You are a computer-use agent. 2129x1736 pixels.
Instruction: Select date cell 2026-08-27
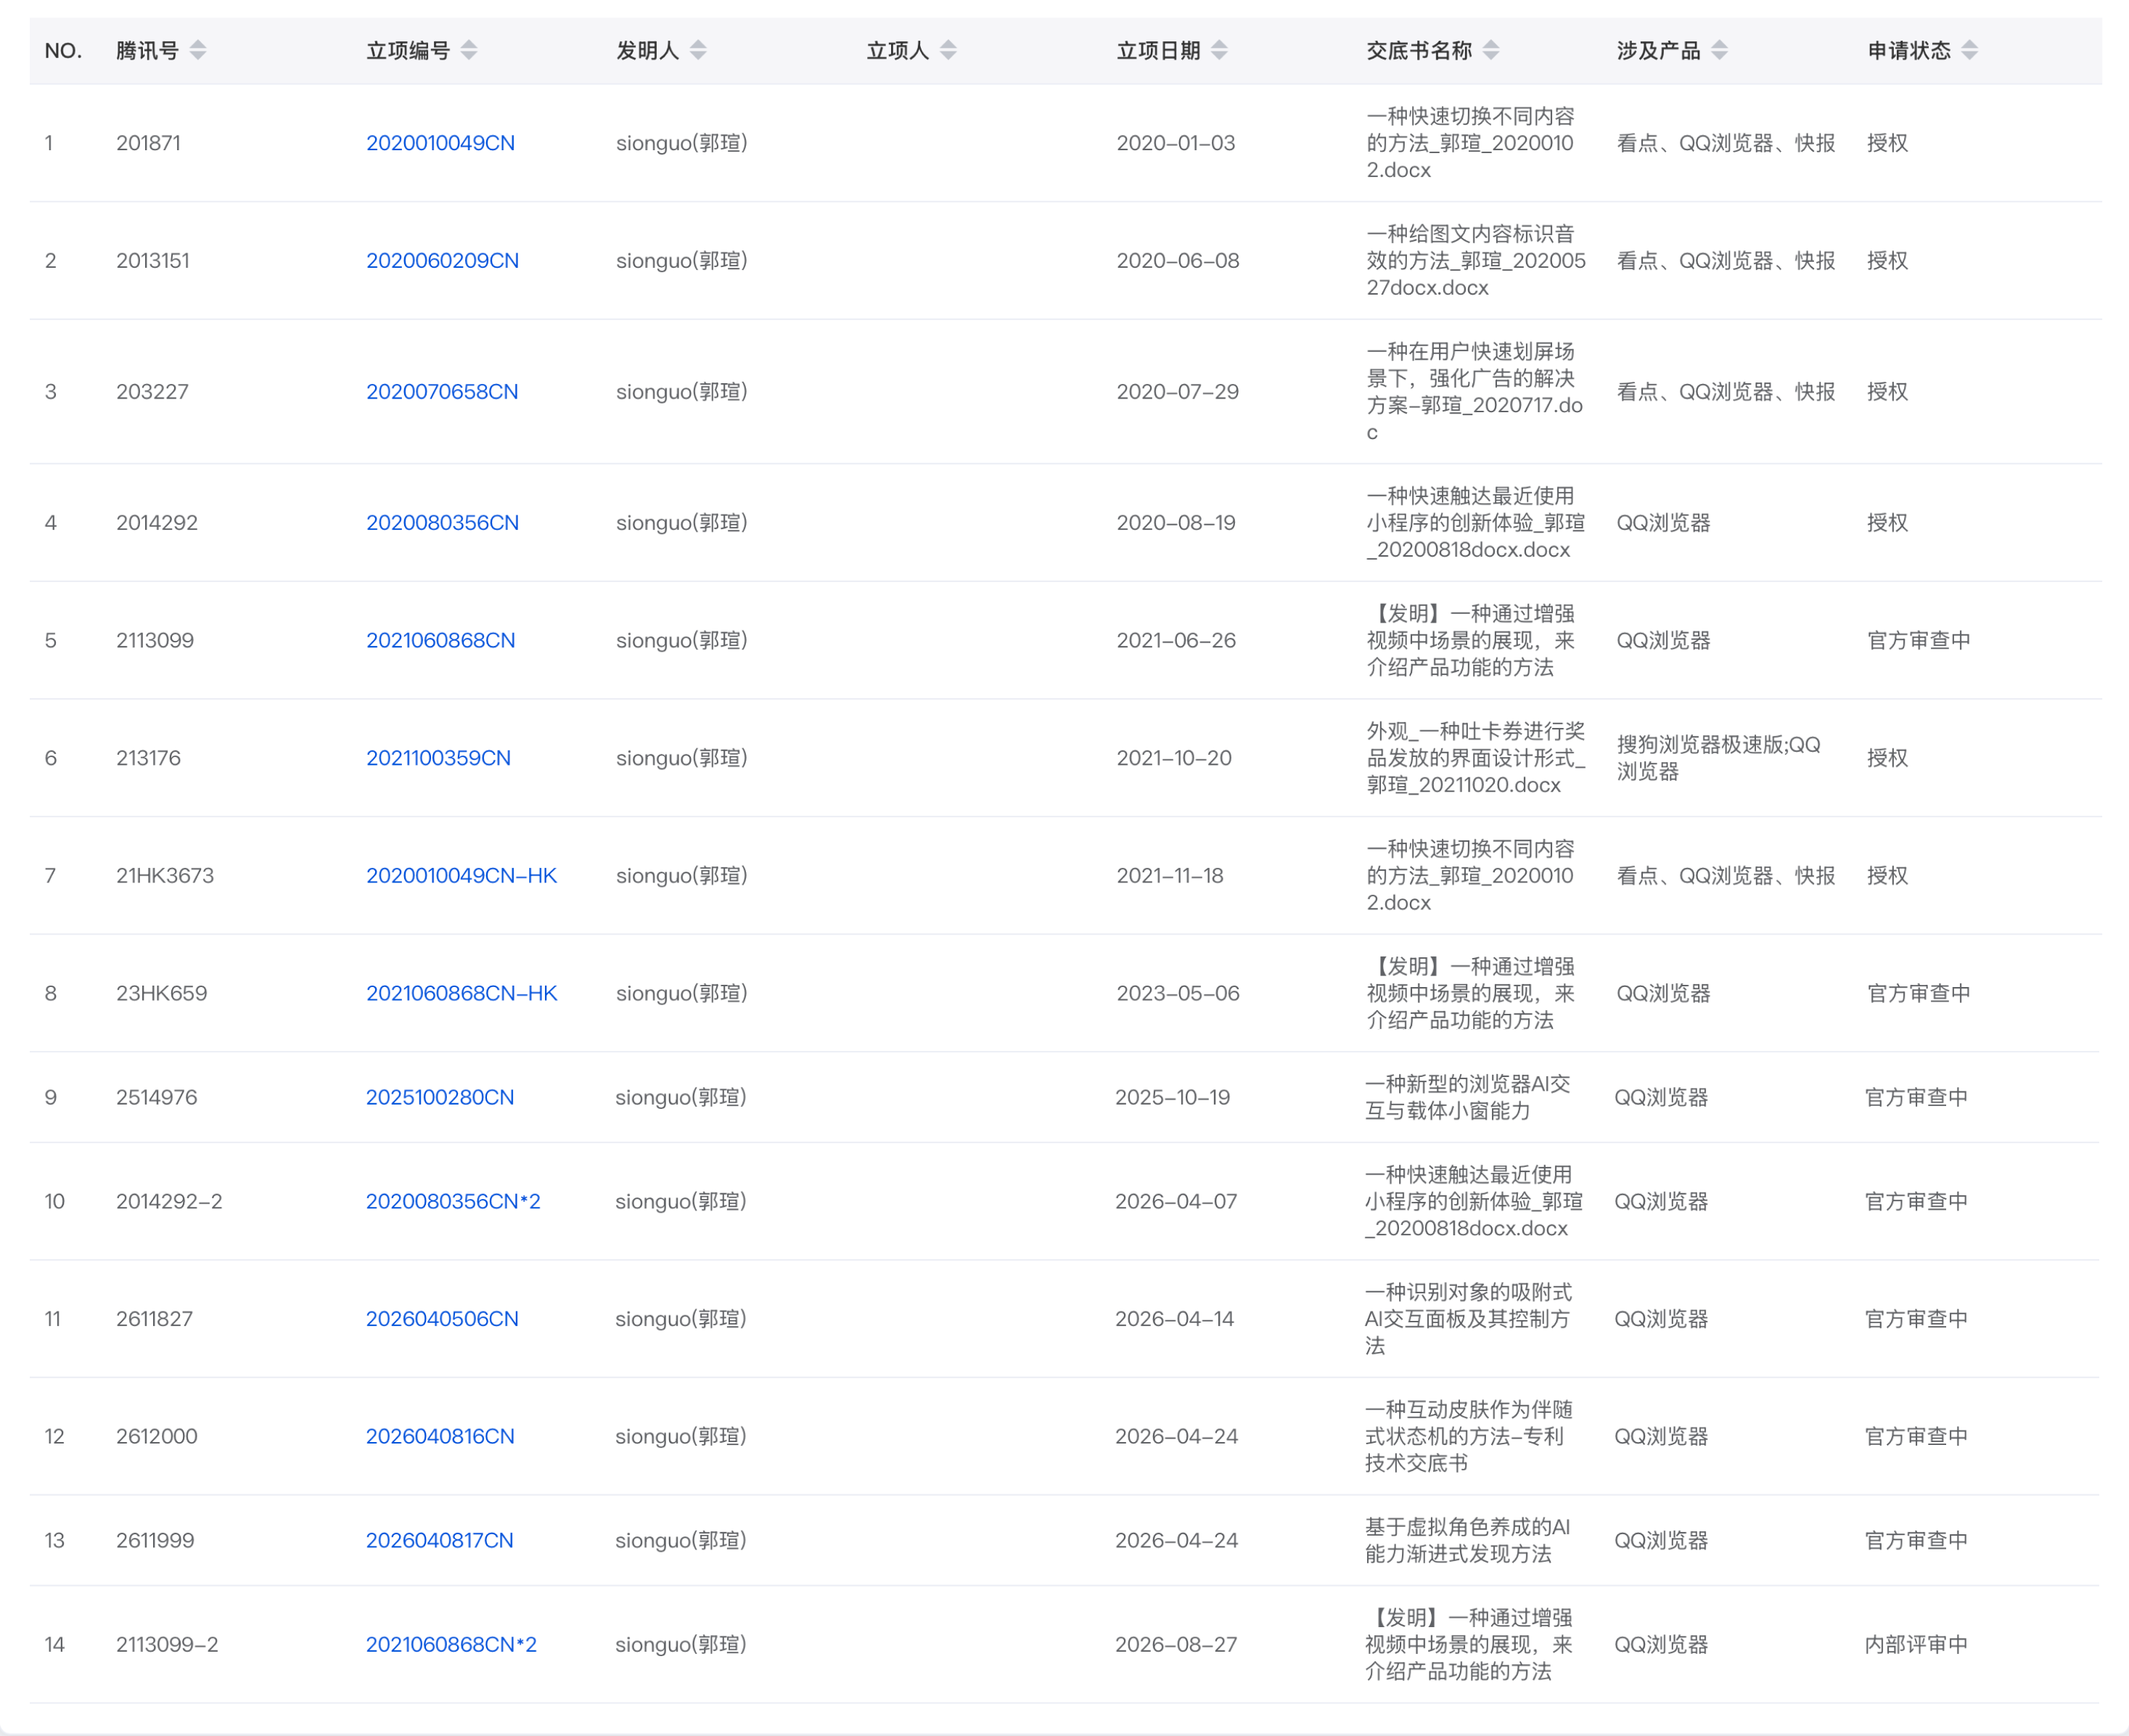point(1175,1645)
